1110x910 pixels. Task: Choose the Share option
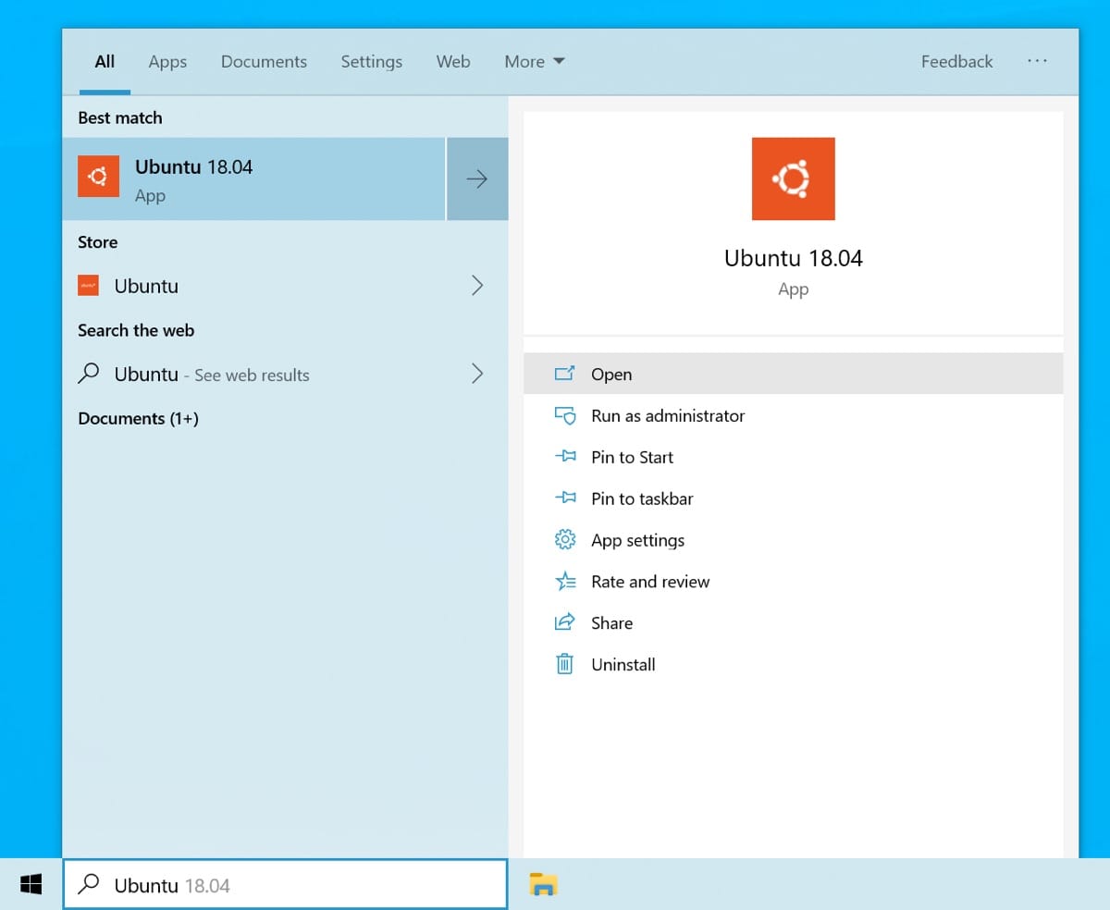pos(793,623)
